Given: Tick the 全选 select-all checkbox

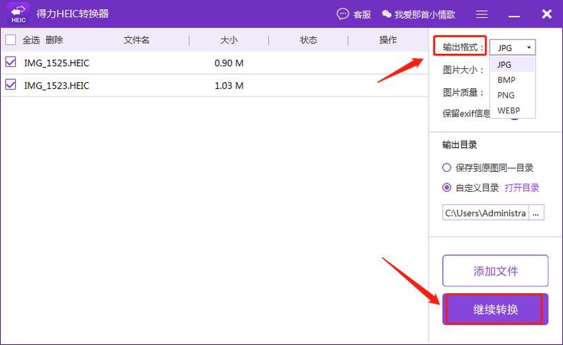Looking at the screenshot, I should click(x=11, y=39).
